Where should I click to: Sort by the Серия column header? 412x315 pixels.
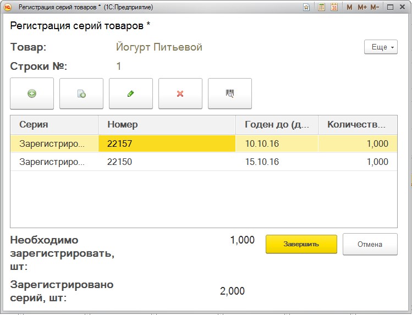[x=54, y=124]
